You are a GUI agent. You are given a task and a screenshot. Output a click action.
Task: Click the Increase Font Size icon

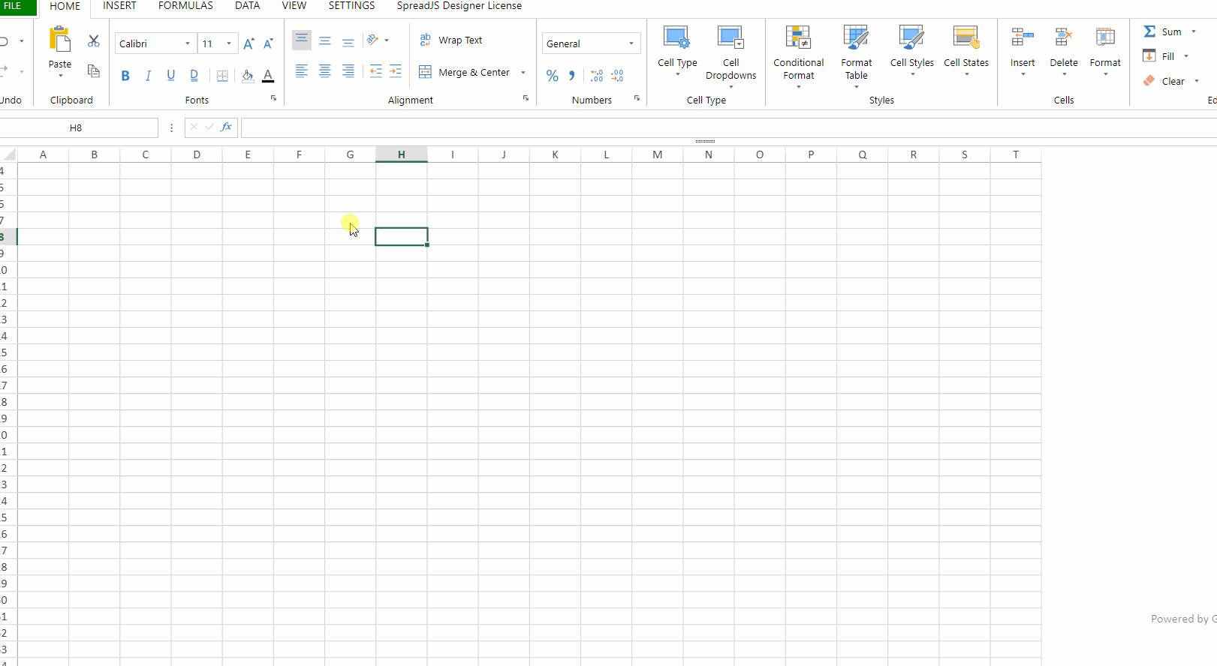249,43
